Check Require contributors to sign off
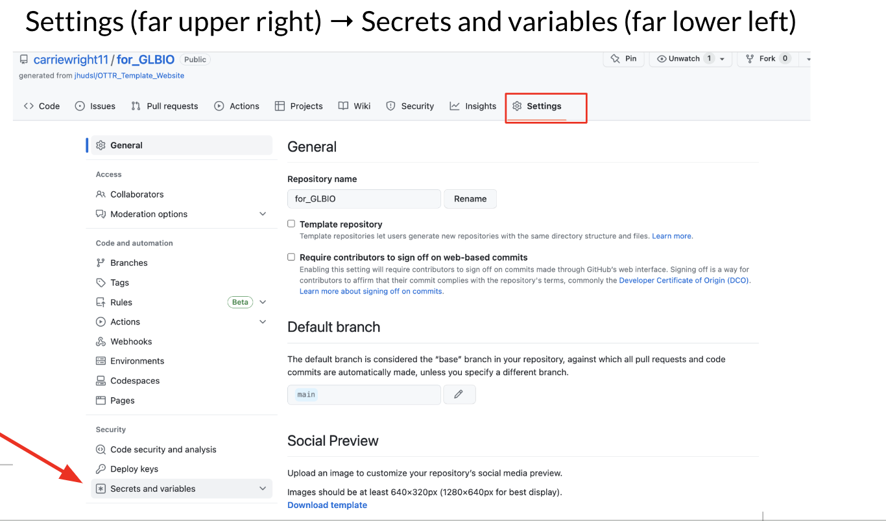Screen dimensions: 886x521 coord(291,257)
